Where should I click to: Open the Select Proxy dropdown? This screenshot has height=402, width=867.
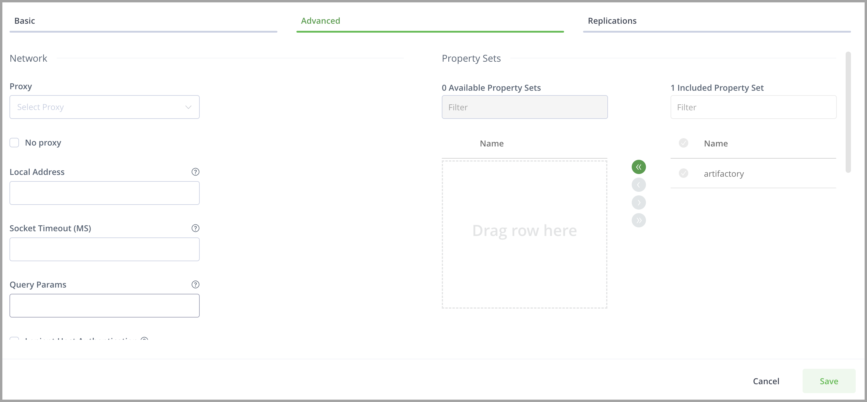[x=104, y=107]
